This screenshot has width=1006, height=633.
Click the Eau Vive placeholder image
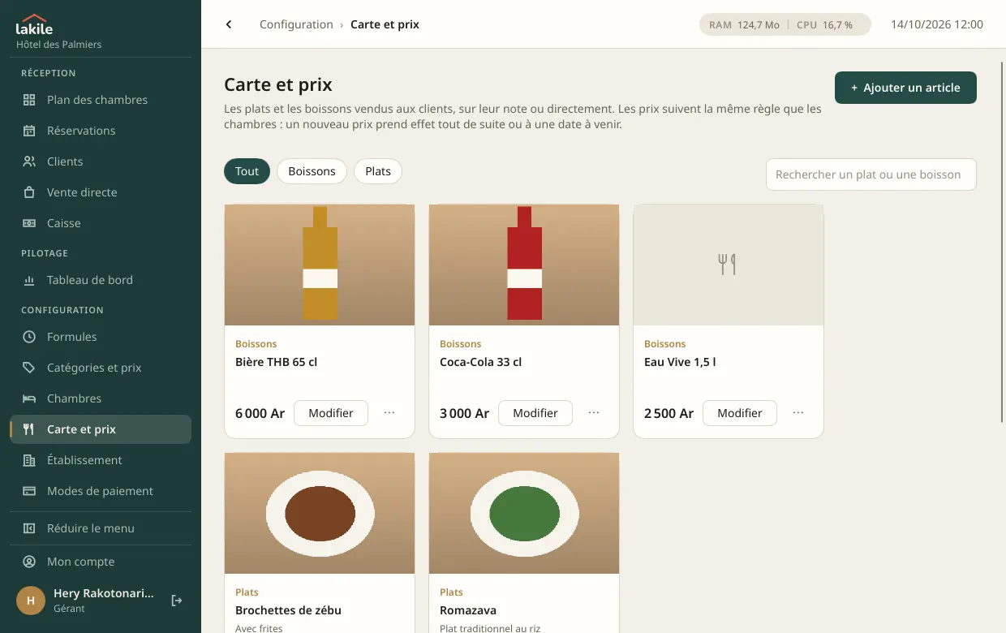pyautogui.click(x=729, y=265)
